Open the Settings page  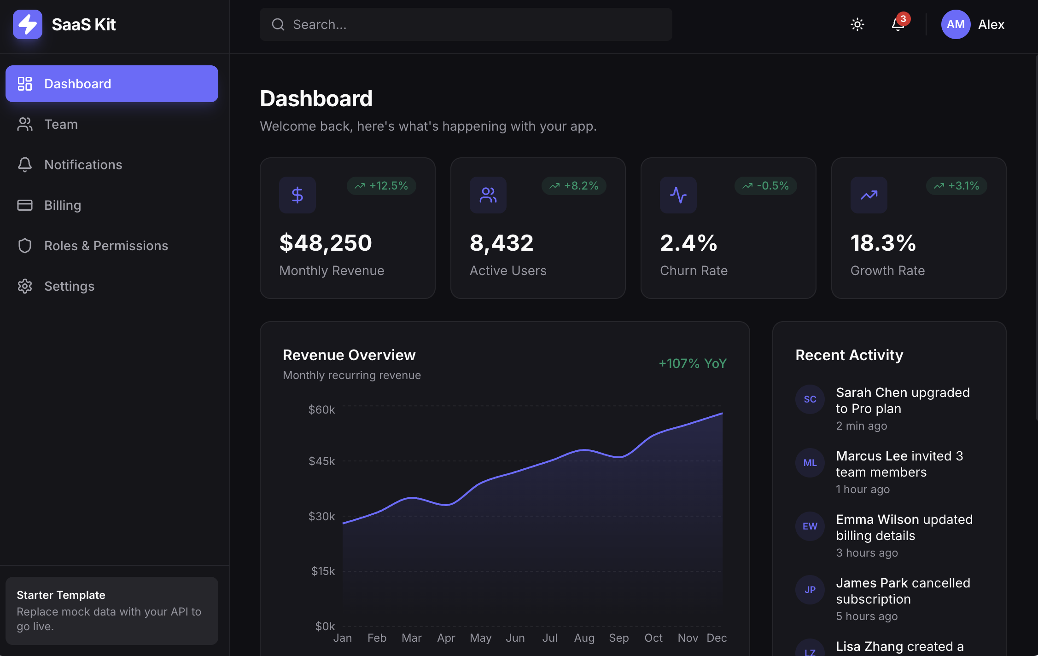[112, 286]
